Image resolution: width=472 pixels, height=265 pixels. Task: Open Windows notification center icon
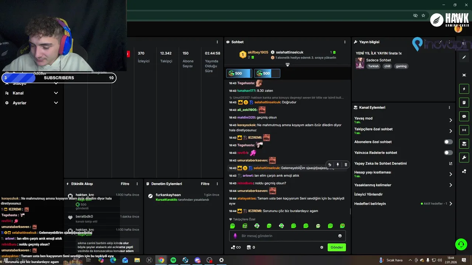pos(464,260)
